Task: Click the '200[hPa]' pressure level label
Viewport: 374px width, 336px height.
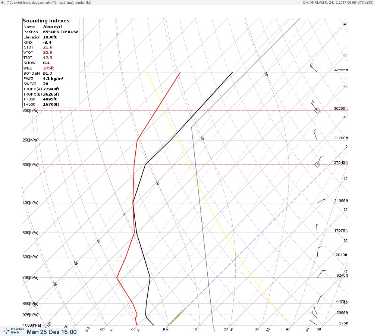Action: tap(30, 111)
